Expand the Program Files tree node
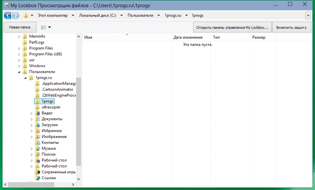 coord(19,48)
